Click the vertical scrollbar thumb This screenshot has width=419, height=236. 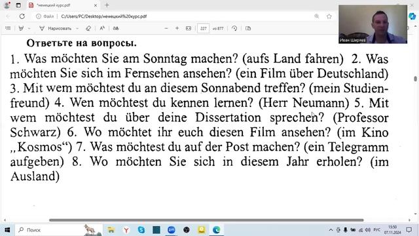pyautogui.click(x=415, y=79)
